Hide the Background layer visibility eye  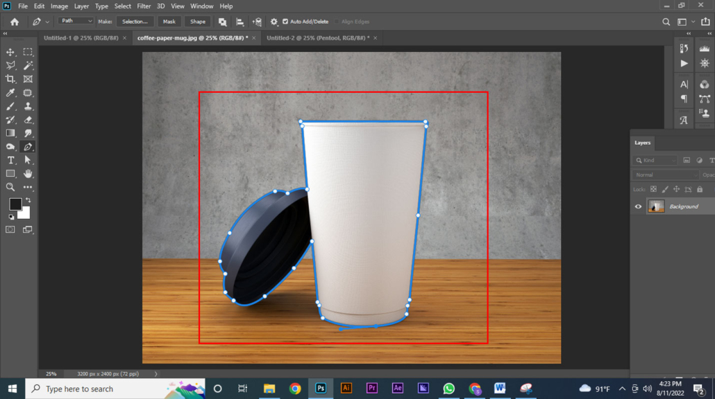(638, 206)
